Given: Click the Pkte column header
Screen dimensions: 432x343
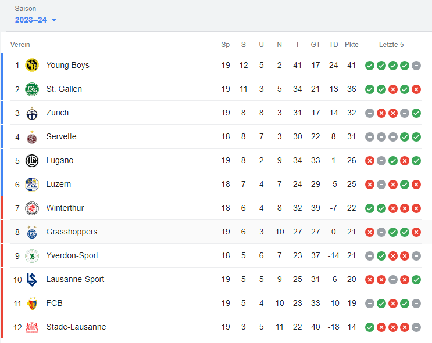Looking at the screenshot, I should coord(352,45).
